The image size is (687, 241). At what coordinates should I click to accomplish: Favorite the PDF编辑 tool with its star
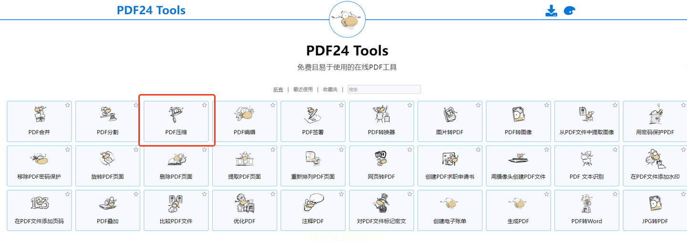point(273,105)
